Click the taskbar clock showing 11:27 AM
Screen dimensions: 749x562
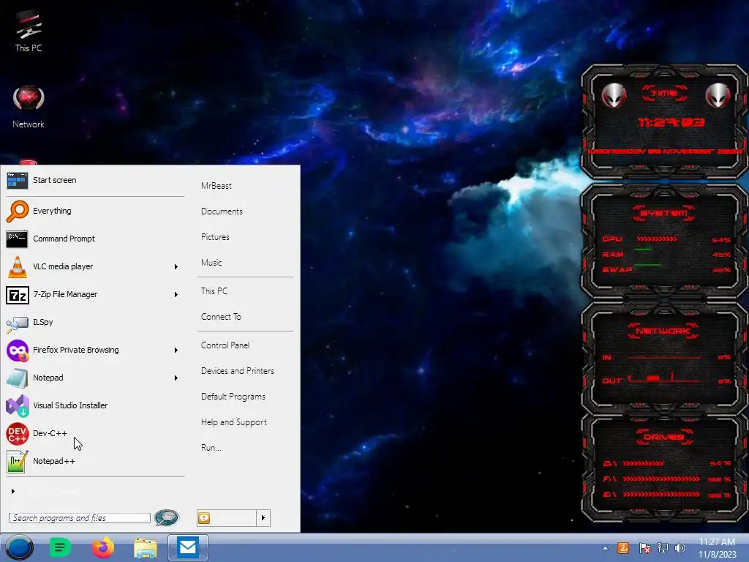[x=717, y=548]
